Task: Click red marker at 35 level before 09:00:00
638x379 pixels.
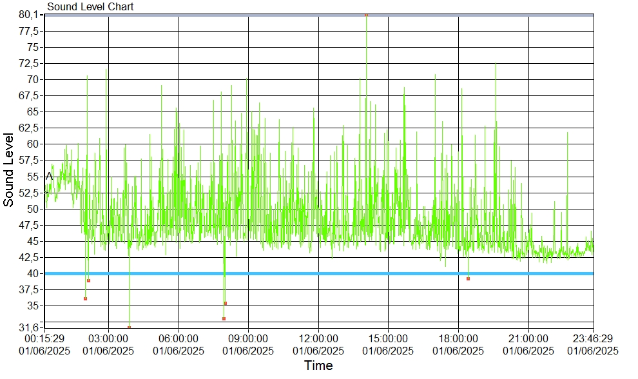Action: (225, 303)
